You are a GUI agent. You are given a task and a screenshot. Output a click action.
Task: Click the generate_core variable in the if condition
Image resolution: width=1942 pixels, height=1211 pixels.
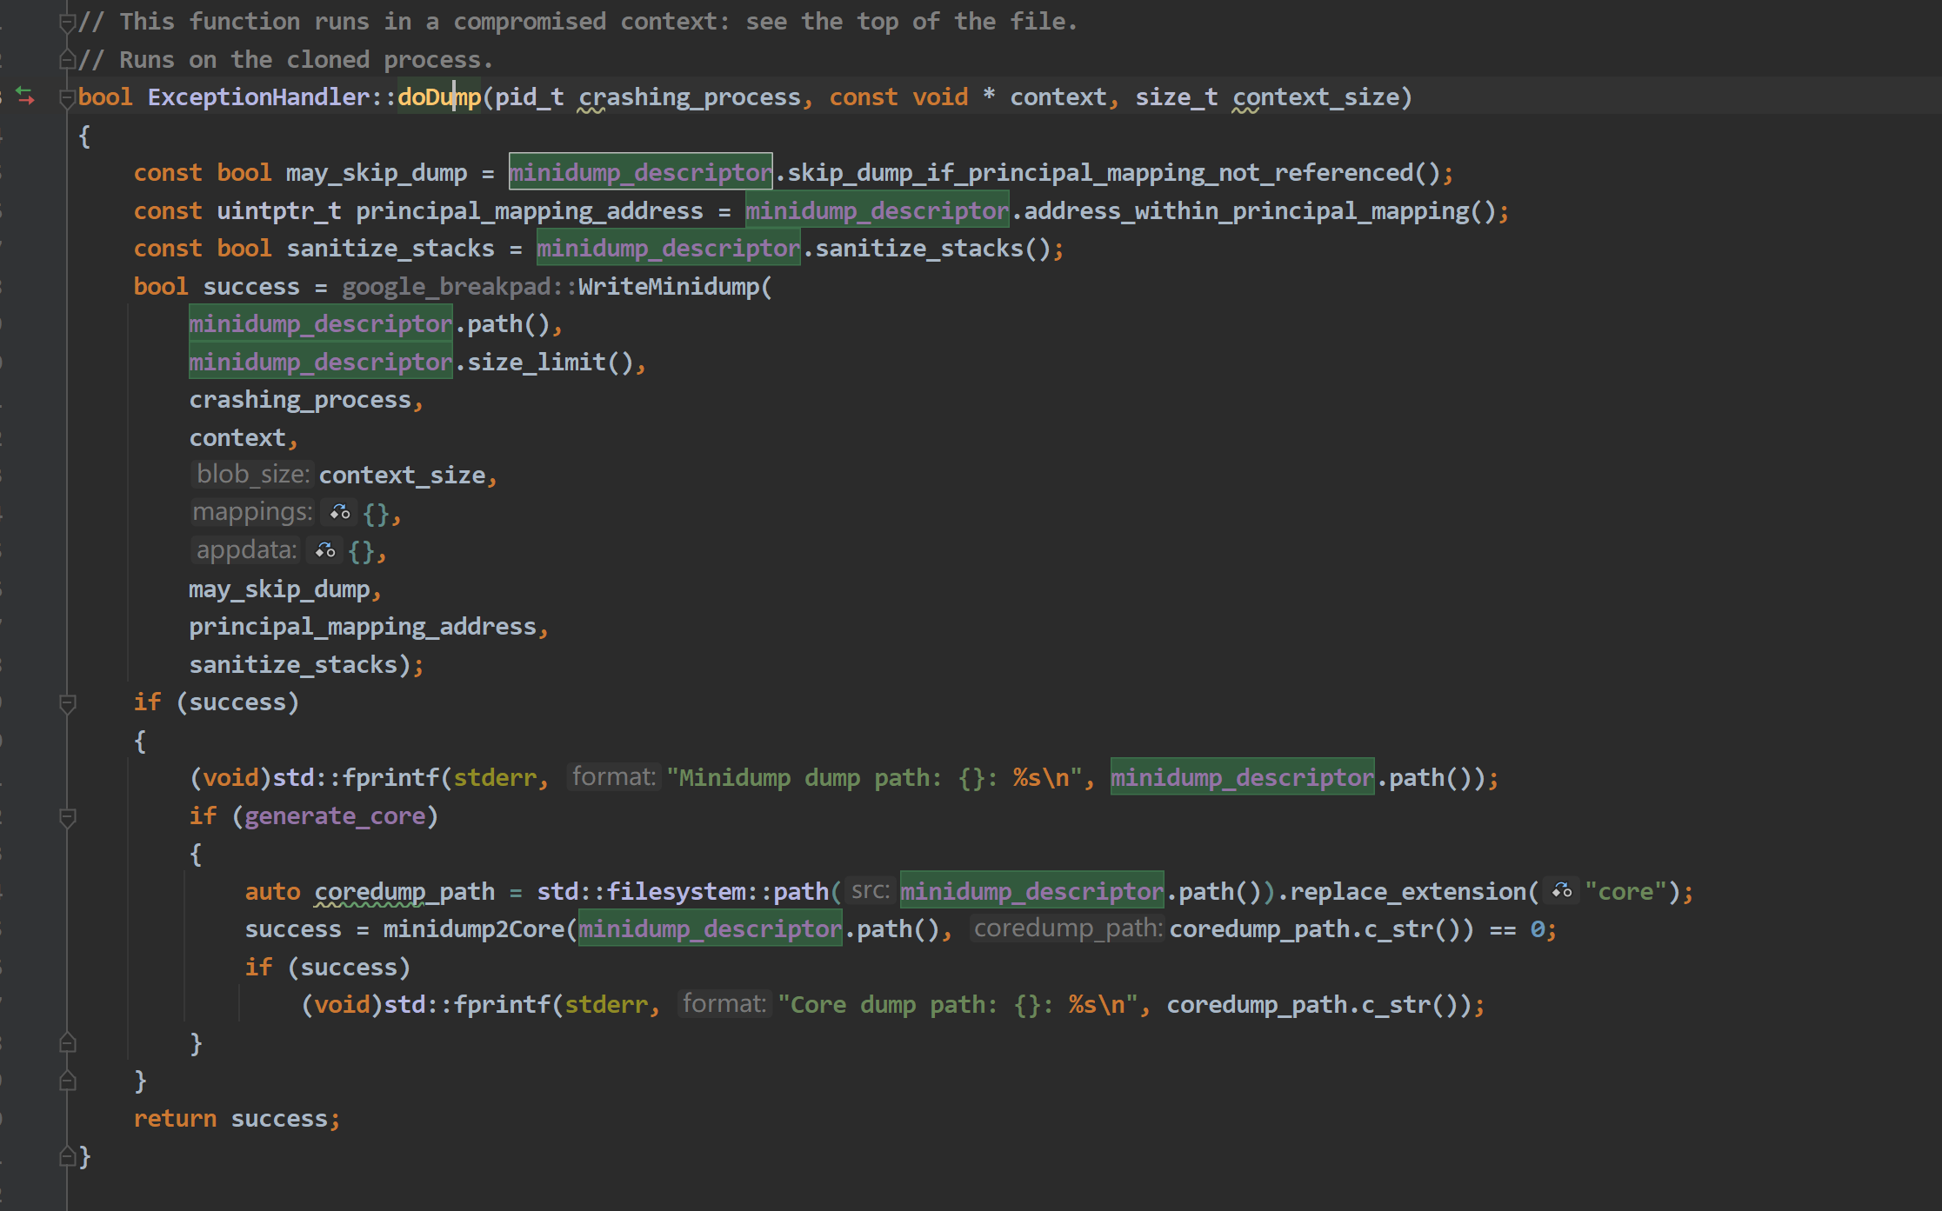(335, 816)
